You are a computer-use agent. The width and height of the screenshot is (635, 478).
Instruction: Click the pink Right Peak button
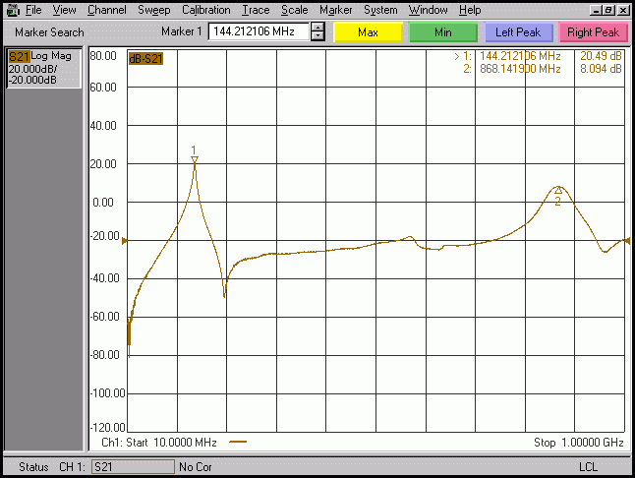(594, 32)
